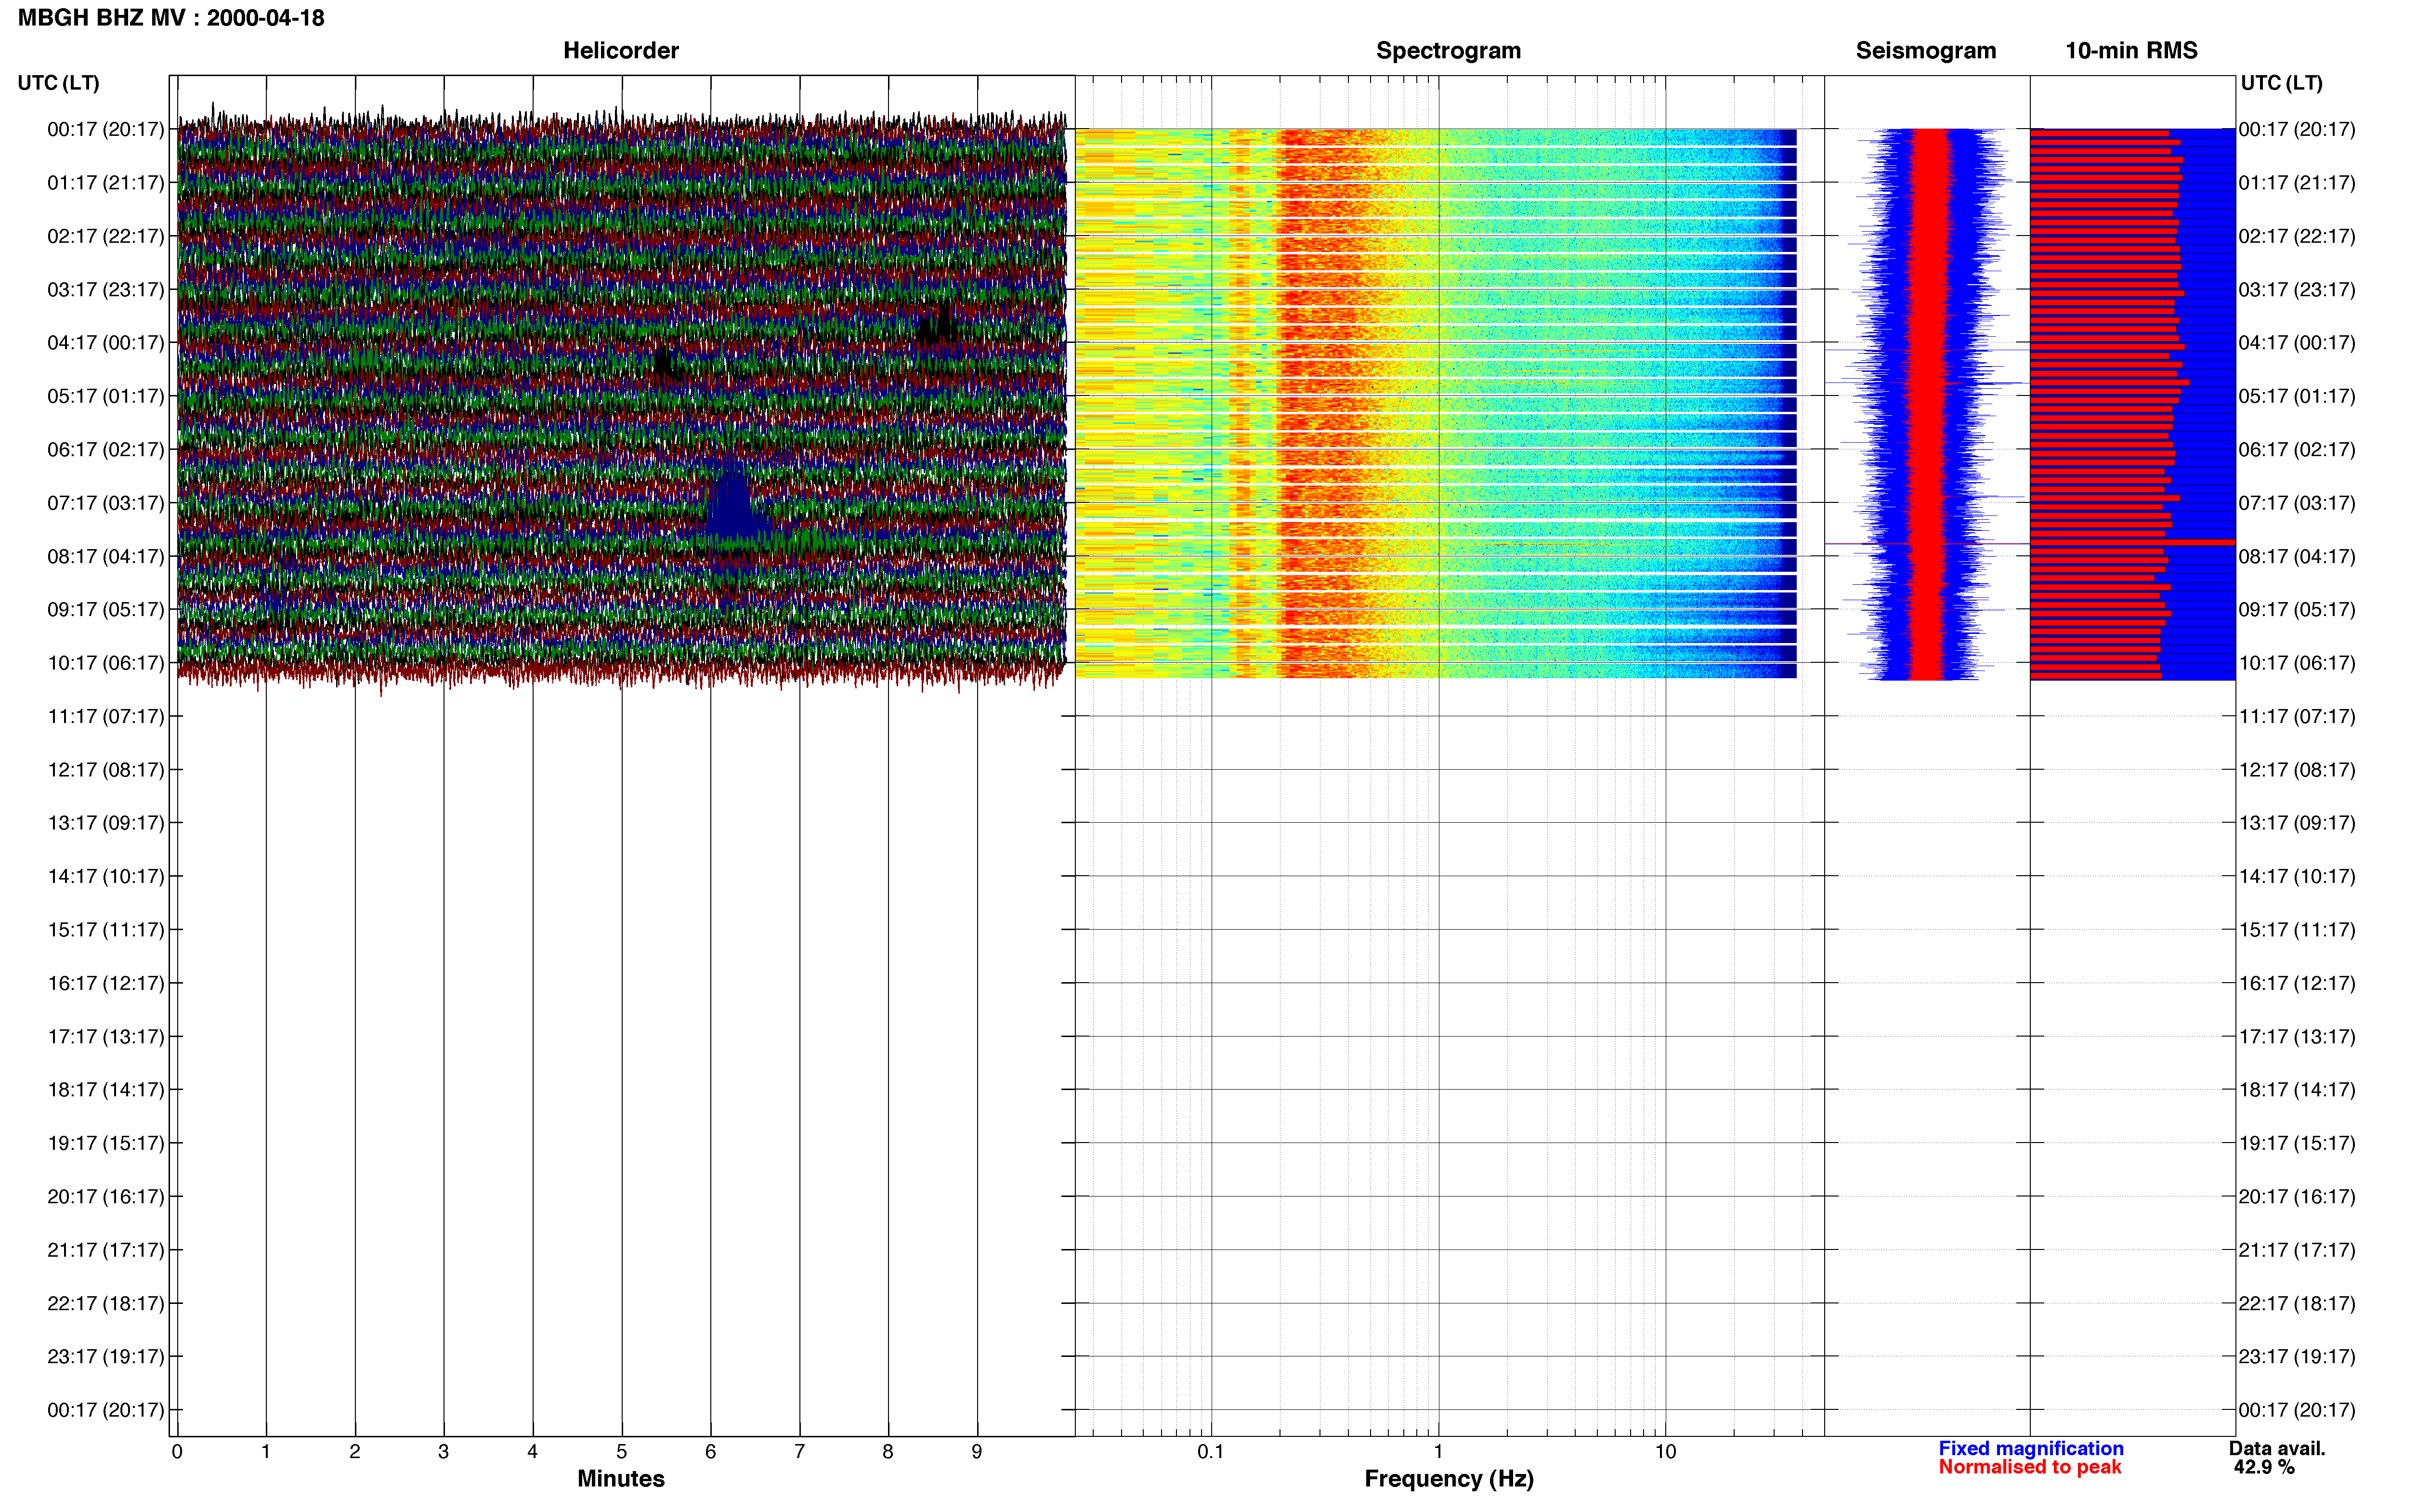Click left time label '03:17 (23:17)'
The width and height of the screenshot is (2417, 1512).
pyautogui.click(x=106, y=290)
